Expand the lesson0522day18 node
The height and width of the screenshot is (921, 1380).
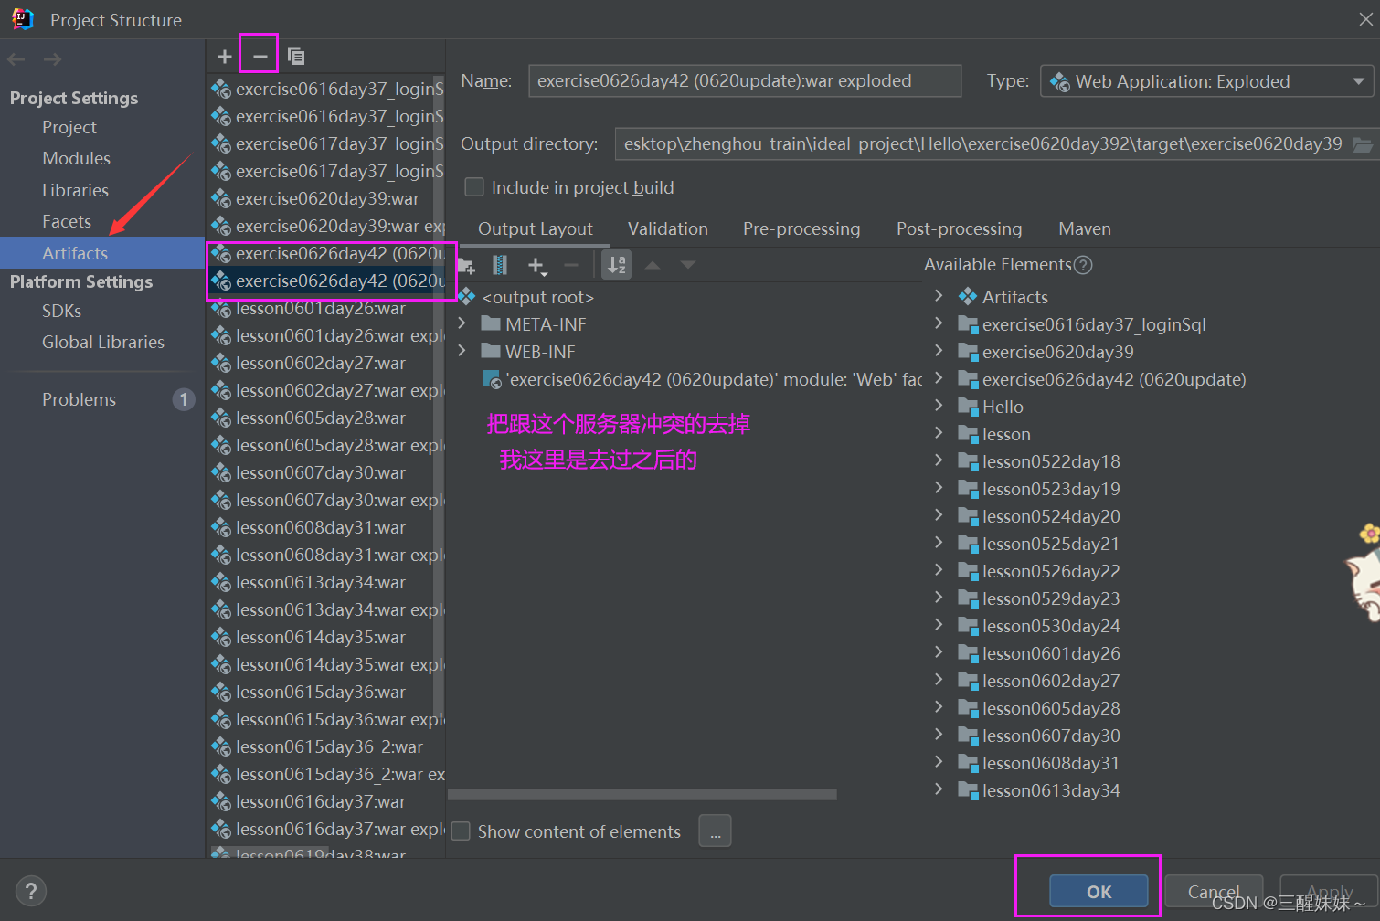939,460
